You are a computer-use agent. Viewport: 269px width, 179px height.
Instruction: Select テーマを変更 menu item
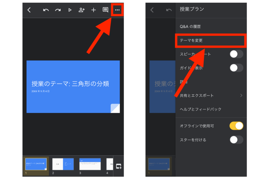point(191,40)
